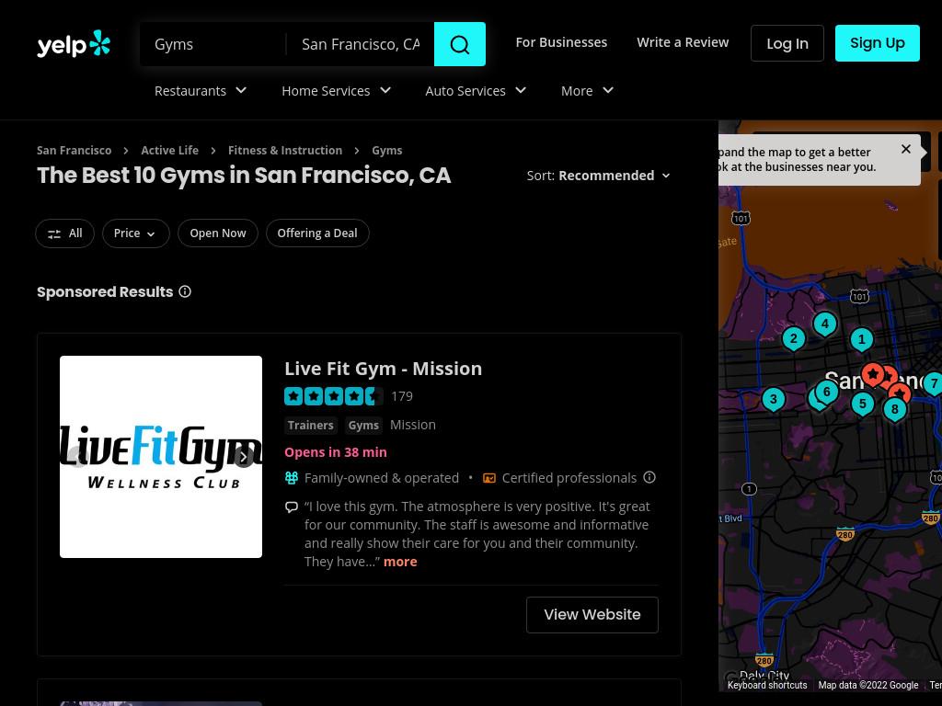Viewport: 942px width, 706px height.
Task: Open Write a Review link
Action: coord(683,42)
